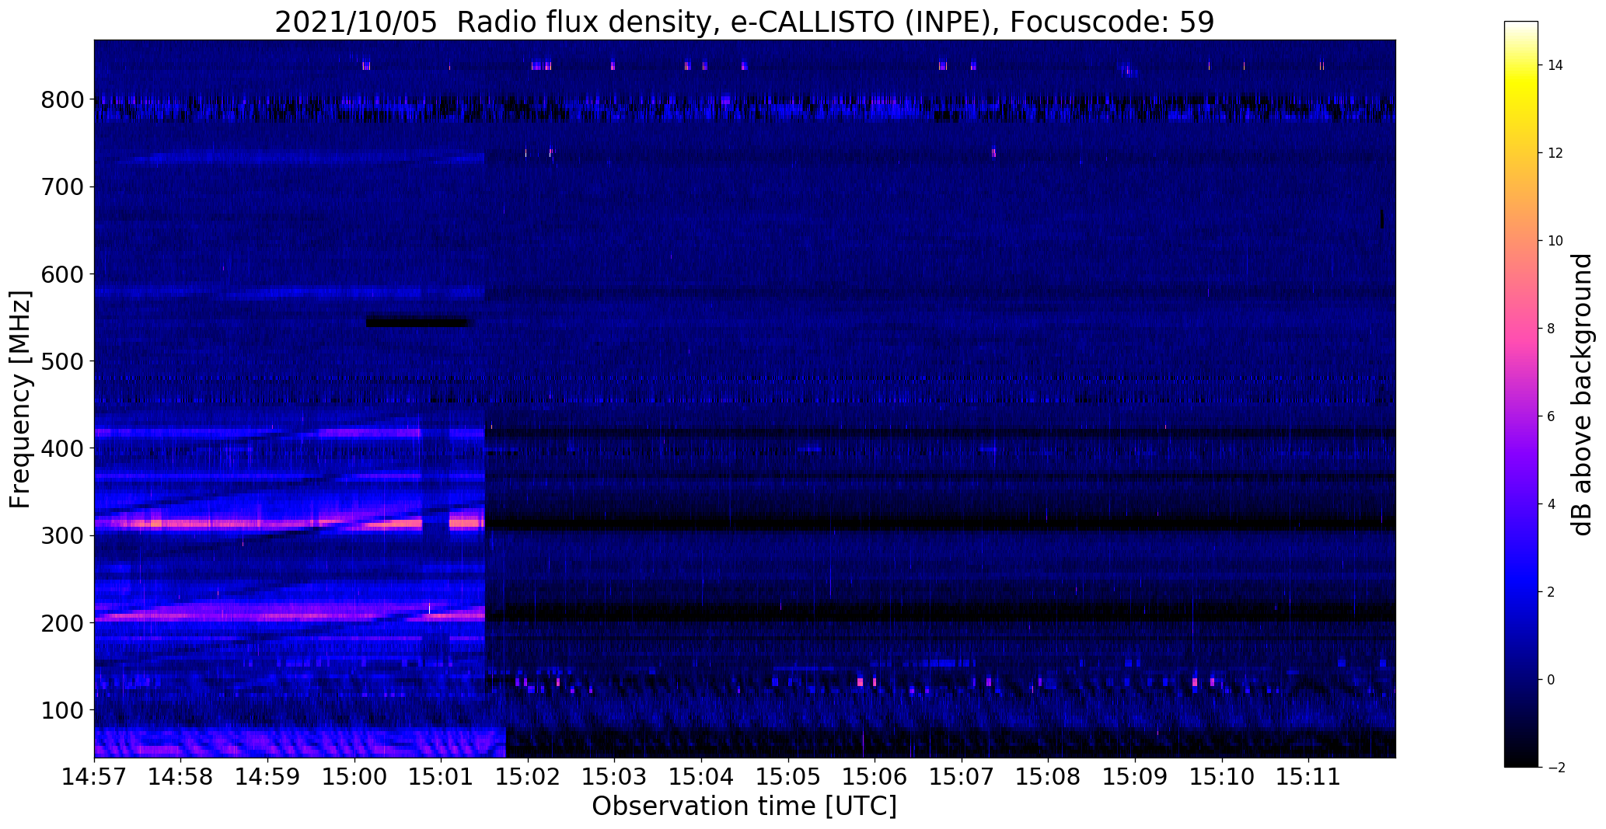Screen dimensions: 1606x829
Task: Click the x-axis tick label 15:05
Action: tap(788, 777)
